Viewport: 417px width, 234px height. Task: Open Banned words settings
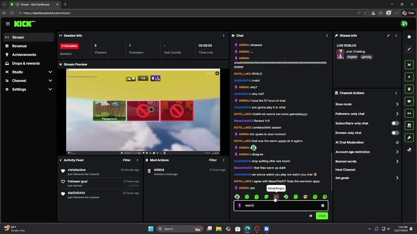367,162
